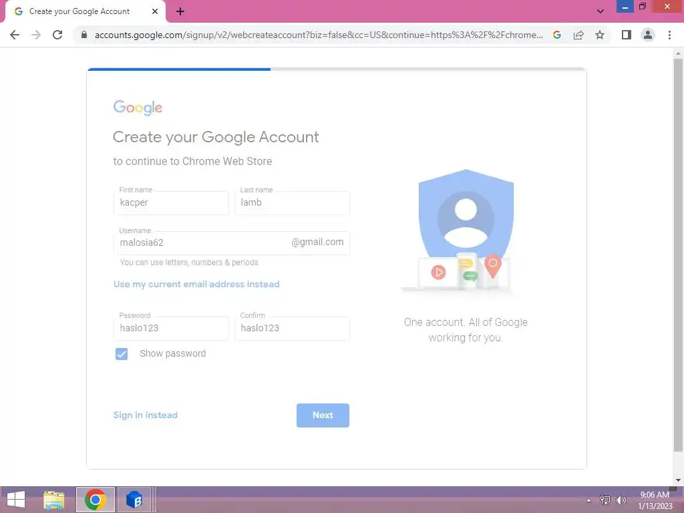Open the Windows Start button
The image size is (684, 513).
16,500
